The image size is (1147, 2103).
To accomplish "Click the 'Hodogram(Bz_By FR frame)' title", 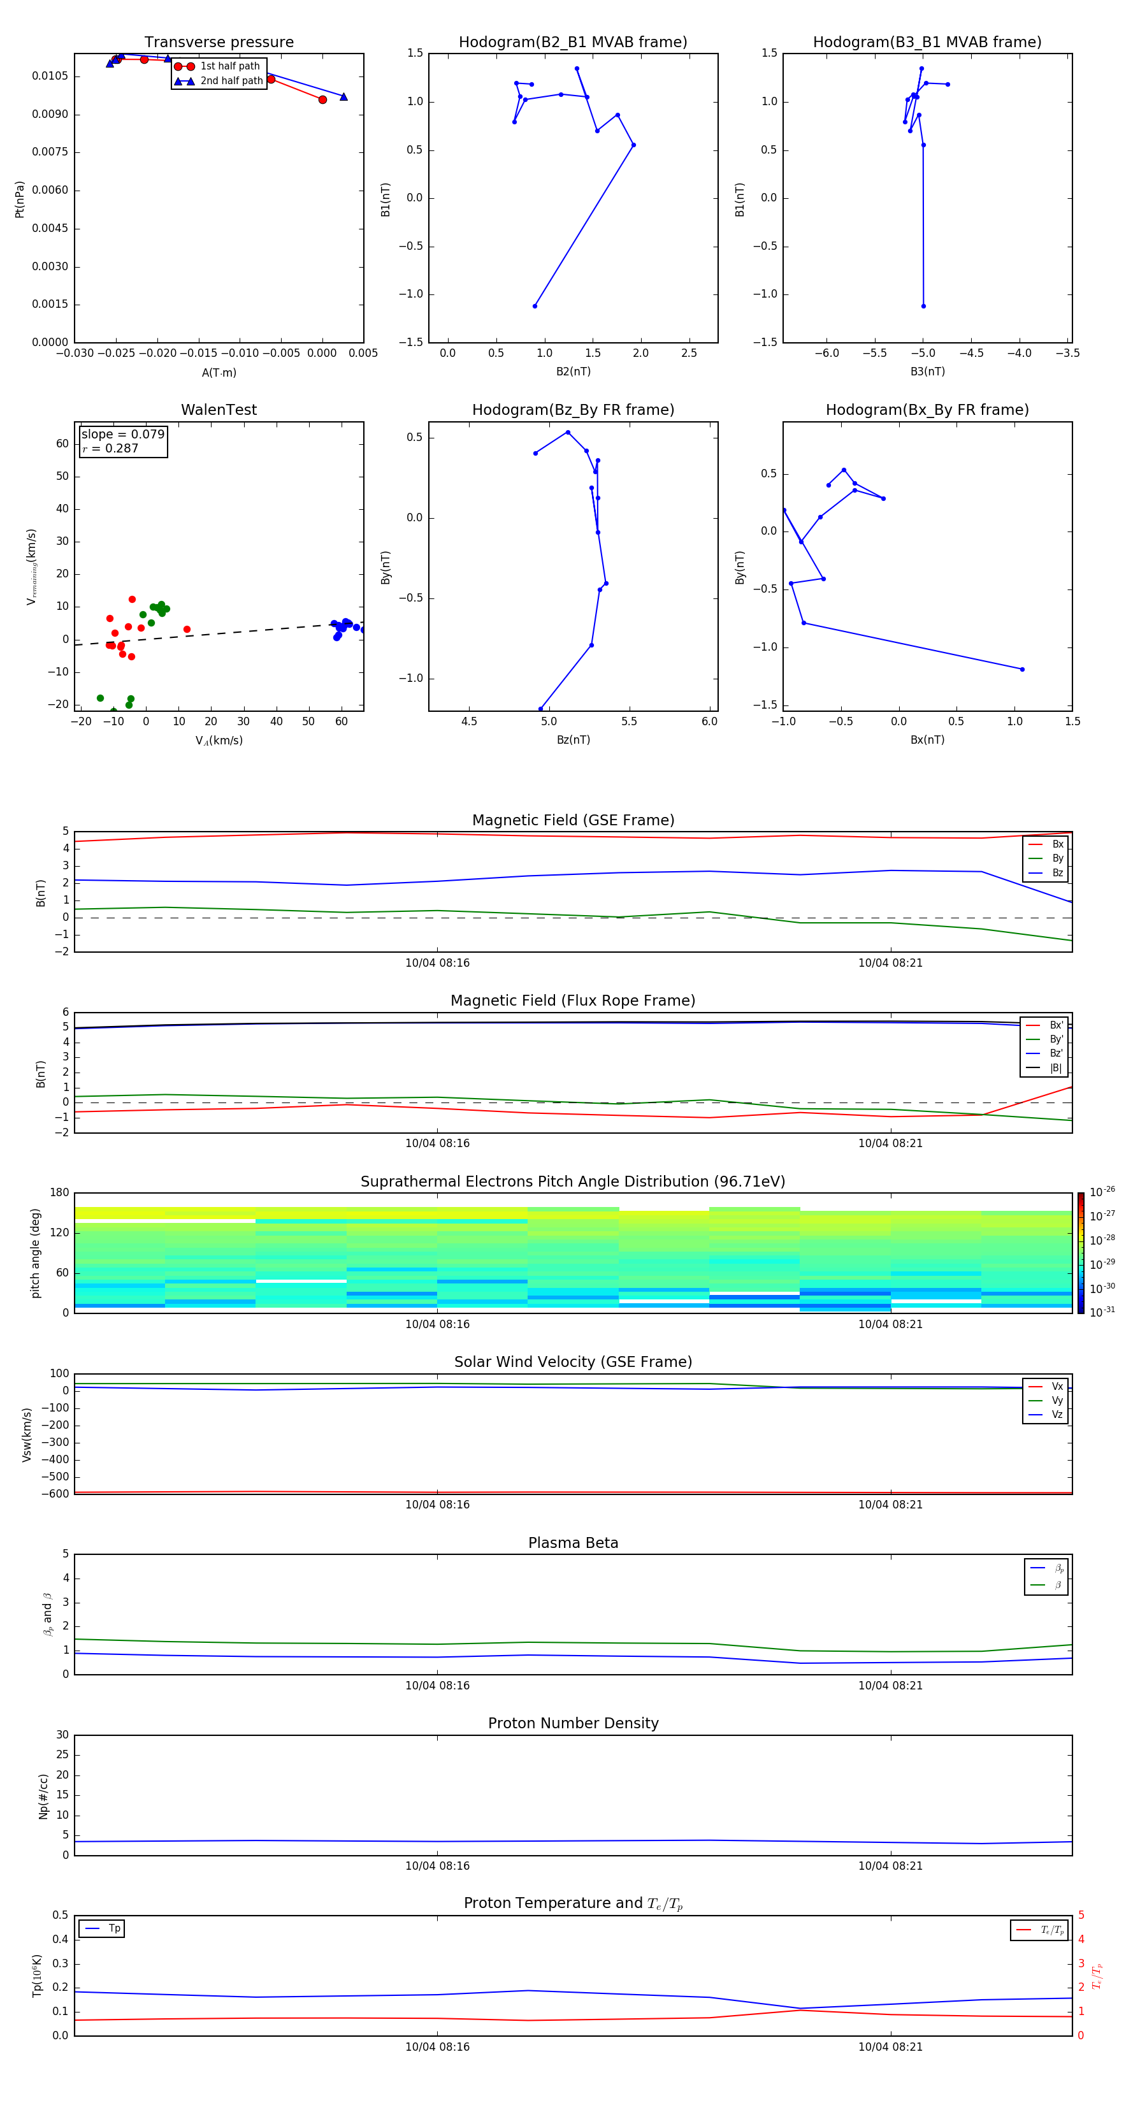I will pyautogui.click(x=573, y=410).
